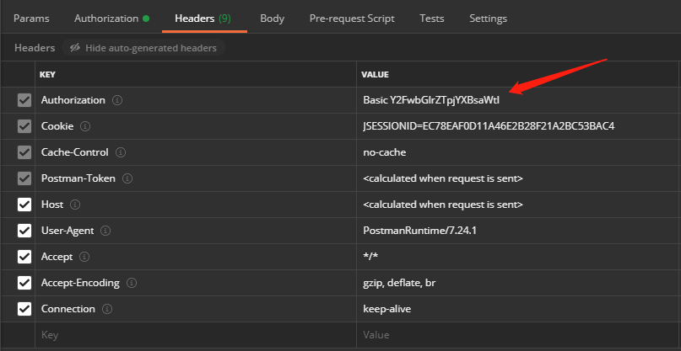681x351 pixels.
Task: Click the info icon next to Connection key
Action: (x=107, y=309)
